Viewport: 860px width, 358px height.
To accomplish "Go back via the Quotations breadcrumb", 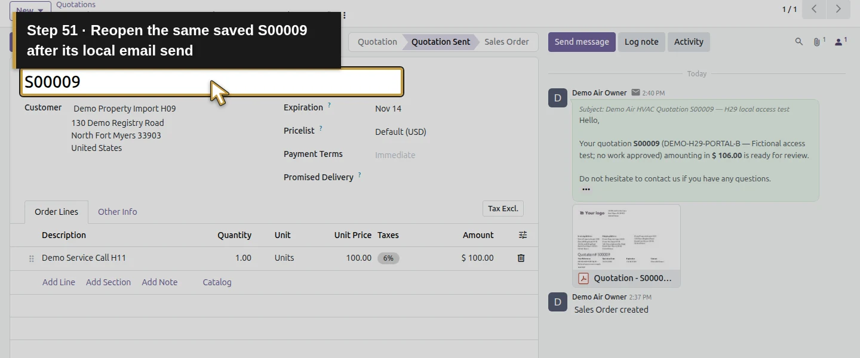I will [x=76, y=5].
